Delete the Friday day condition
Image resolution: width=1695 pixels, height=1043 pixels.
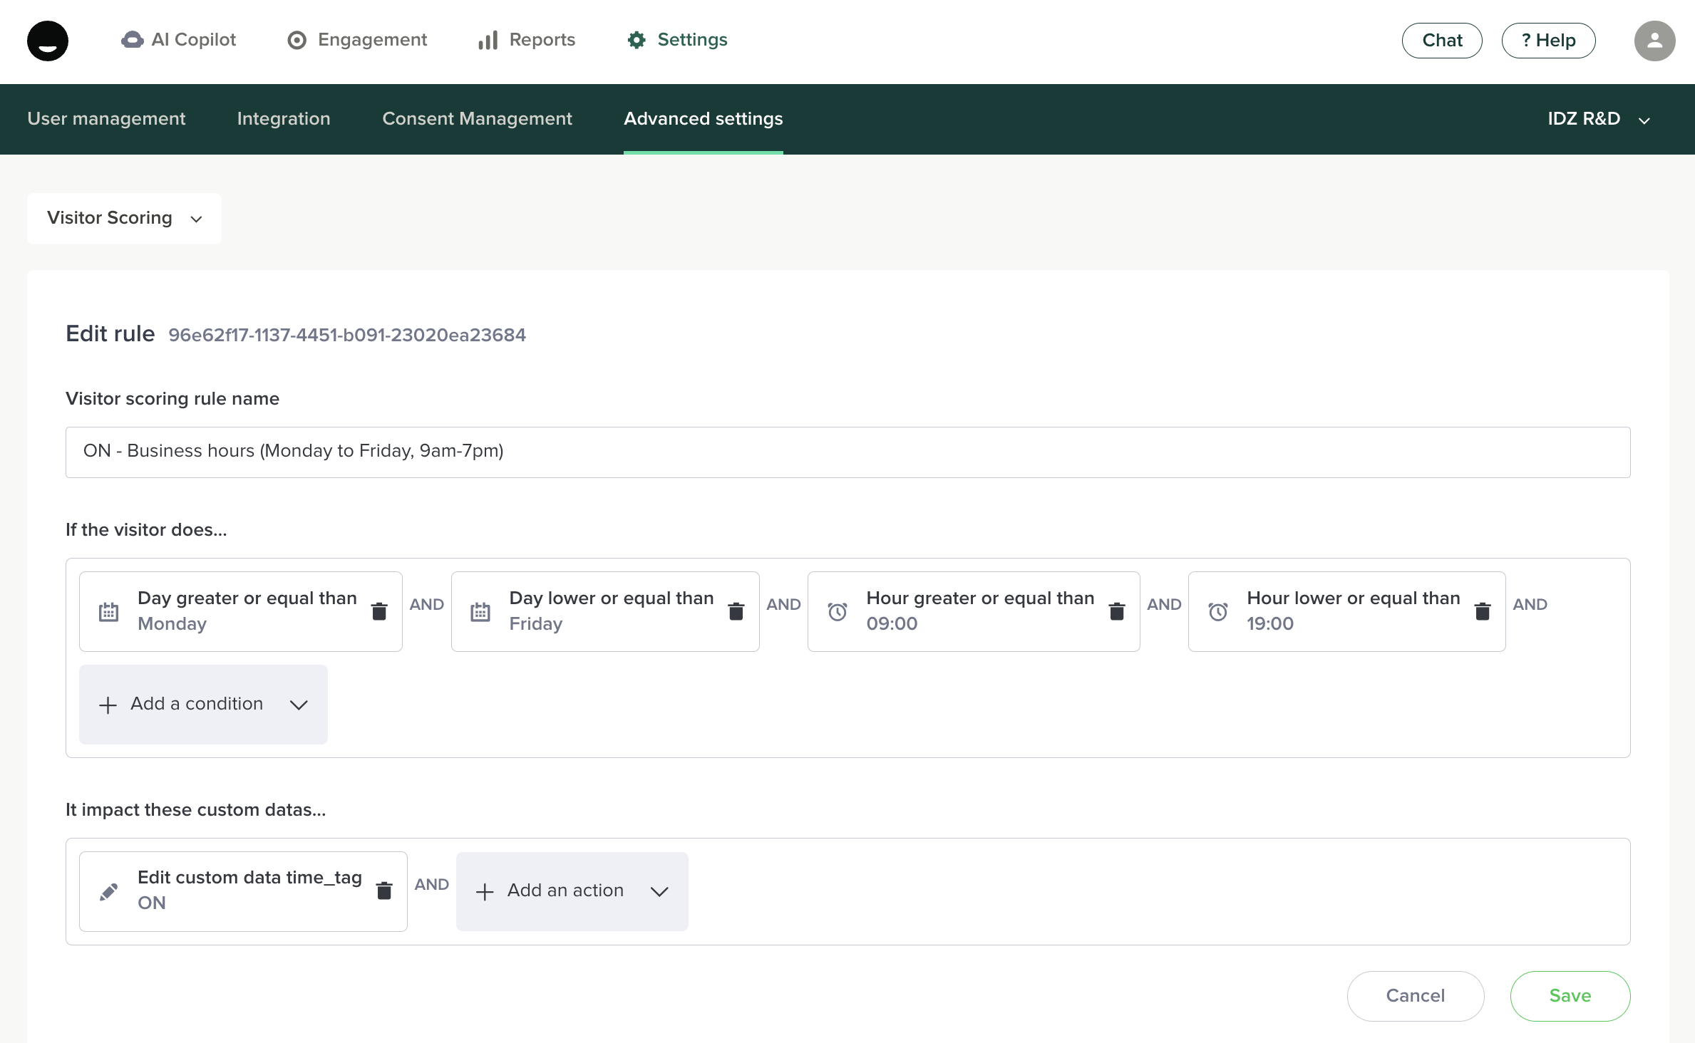pos(736,611)
